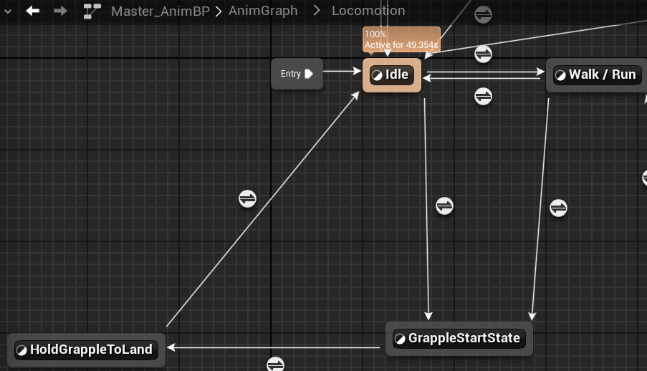Click the state icon inside HoldGrappleToLand node
Viewport: 647px width, 371px height.
[x=21, y=350]
